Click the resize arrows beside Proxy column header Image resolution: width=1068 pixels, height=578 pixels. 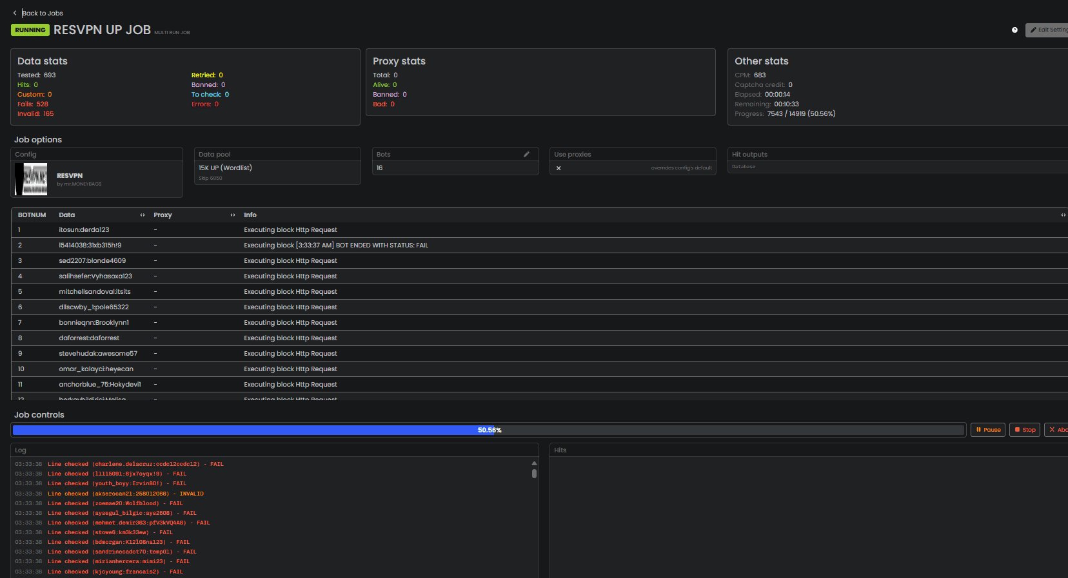click(x=233, y=215)
